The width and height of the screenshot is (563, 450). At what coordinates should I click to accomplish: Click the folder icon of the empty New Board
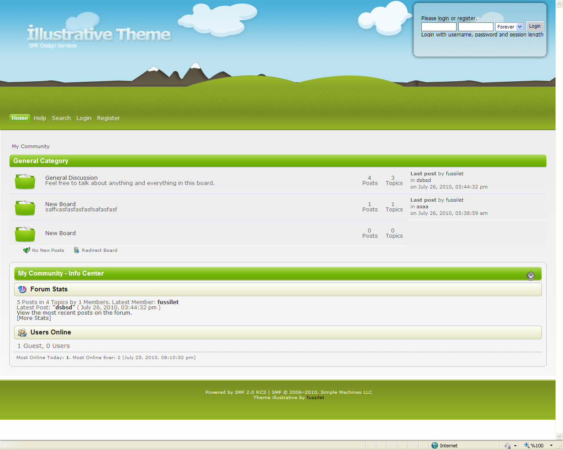(25, 234)
